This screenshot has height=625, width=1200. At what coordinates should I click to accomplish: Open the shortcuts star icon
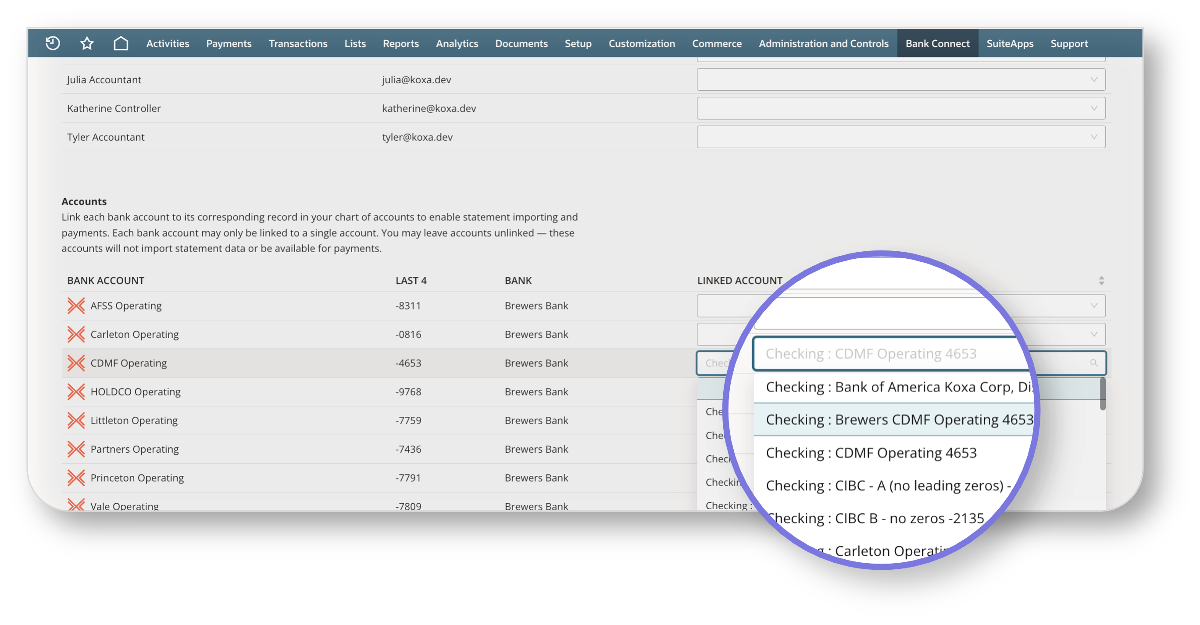pyautogui.click(x=87, y=43)
